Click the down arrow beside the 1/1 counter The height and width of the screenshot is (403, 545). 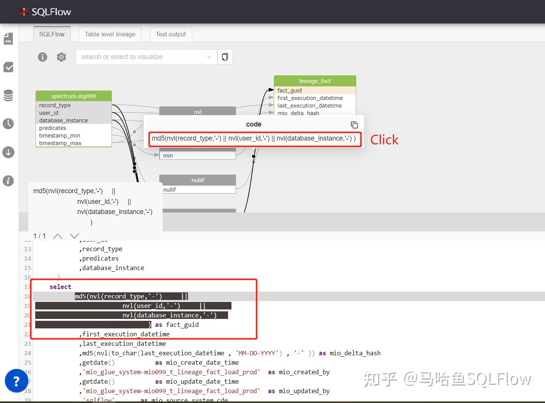(x=74, y=236)
